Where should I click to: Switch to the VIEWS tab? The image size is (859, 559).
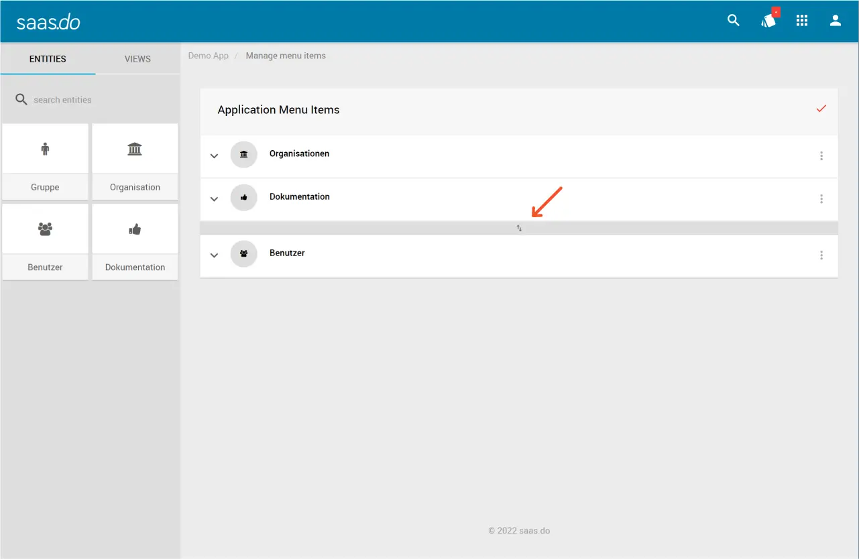pos(137,59)
